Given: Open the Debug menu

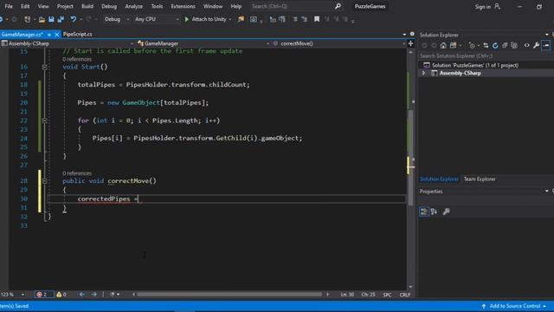Looking at the screenshot, I should click(x=109, y=6).
